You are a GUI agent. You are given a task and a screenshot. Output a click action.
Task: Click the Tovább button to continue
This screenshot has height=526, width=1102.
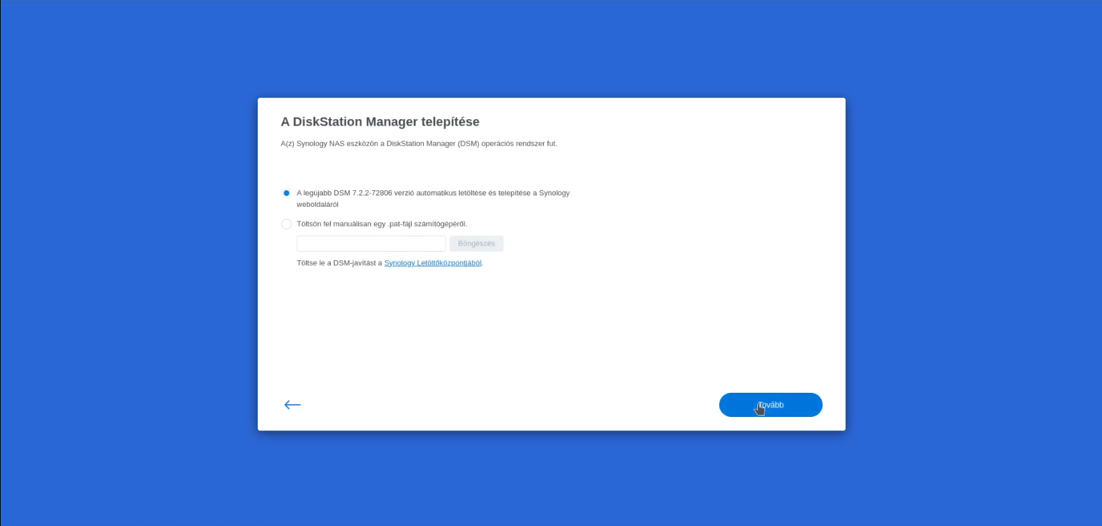click(771, 405)
